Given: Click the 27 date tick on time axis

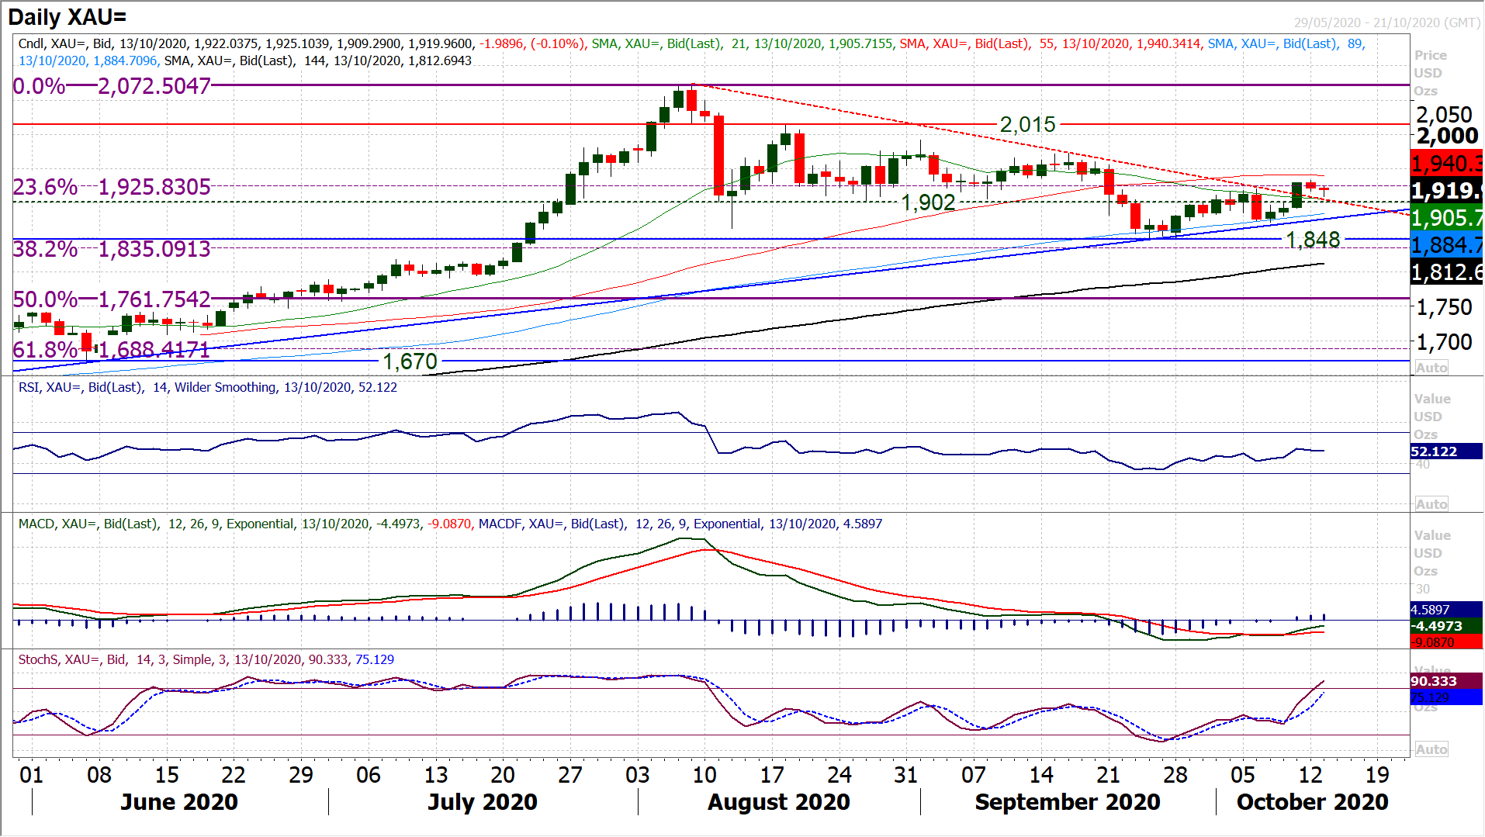Looking at the screenshot, I should (570, 775).
